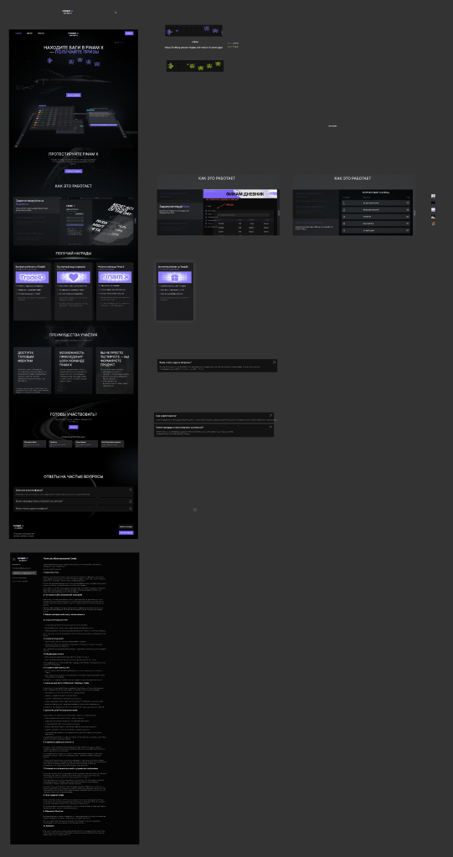The image size is (453, 857).
Task: Select the НАХОДИТЕ БАГИ В FINAM X heading
Action: (x=74, y=48)
